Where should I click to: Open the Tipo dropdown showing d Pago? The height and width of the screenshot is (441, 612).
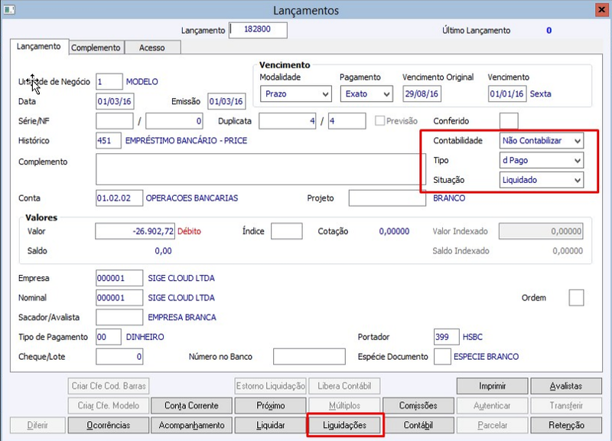tap(542, 160)
